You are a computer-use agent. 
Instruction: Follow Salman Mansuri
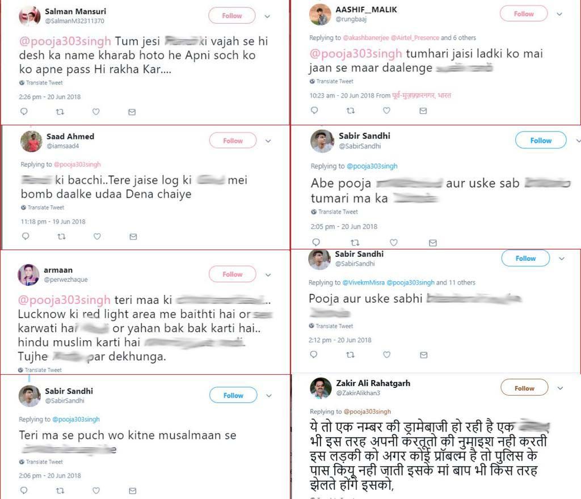point(231,16)
